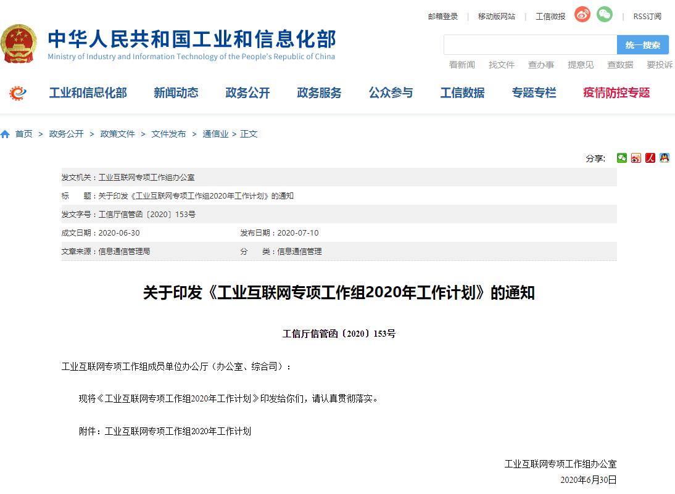
Task: Open the 政务服务 nav menu
Action: [319, 93]
